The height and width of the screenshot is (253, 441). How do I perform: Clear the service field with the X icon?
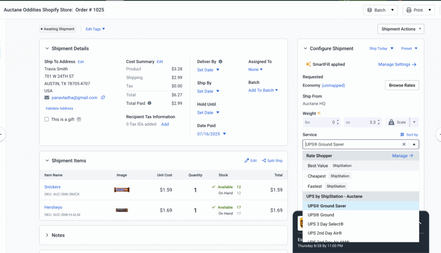[404, 144]
